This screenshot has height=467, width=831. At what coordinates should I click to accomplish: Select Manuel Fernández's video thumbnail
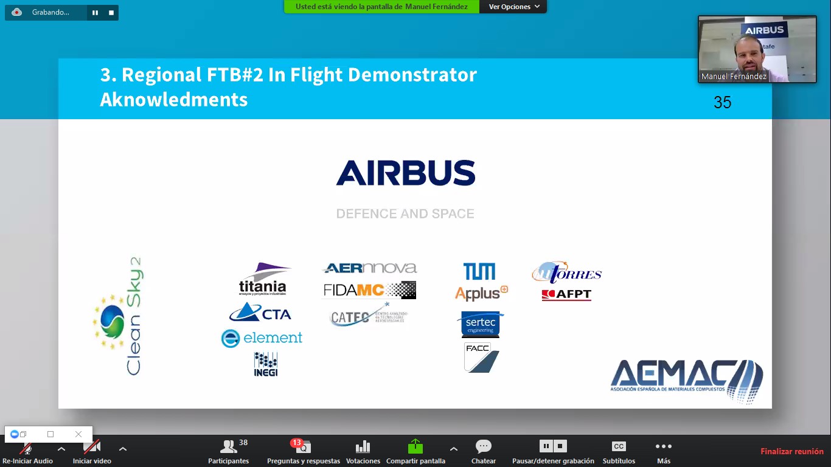757,49
